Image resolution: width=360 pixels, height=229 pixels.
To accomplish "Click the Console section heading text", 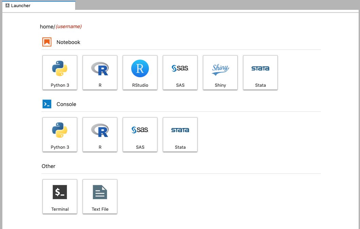I will pos(66,104).
